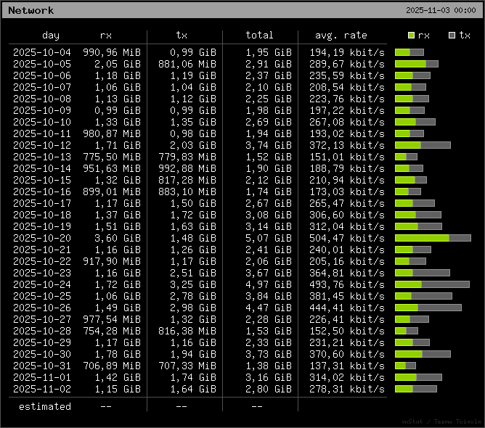
Task: Click the traffic bar for 2025-10-31
Action: tap(405, 366)
